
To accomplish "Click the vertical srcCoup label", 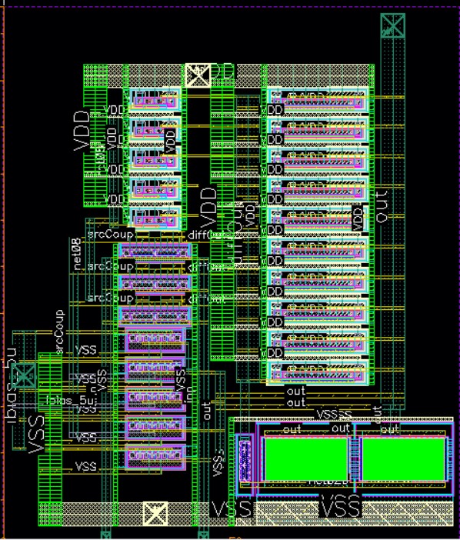I will pyautogui.click(x=59, y=332).
